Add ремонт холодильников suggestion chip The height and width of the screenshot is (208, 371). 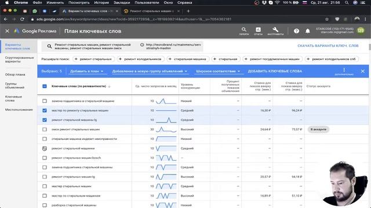(x=140, y=59)
